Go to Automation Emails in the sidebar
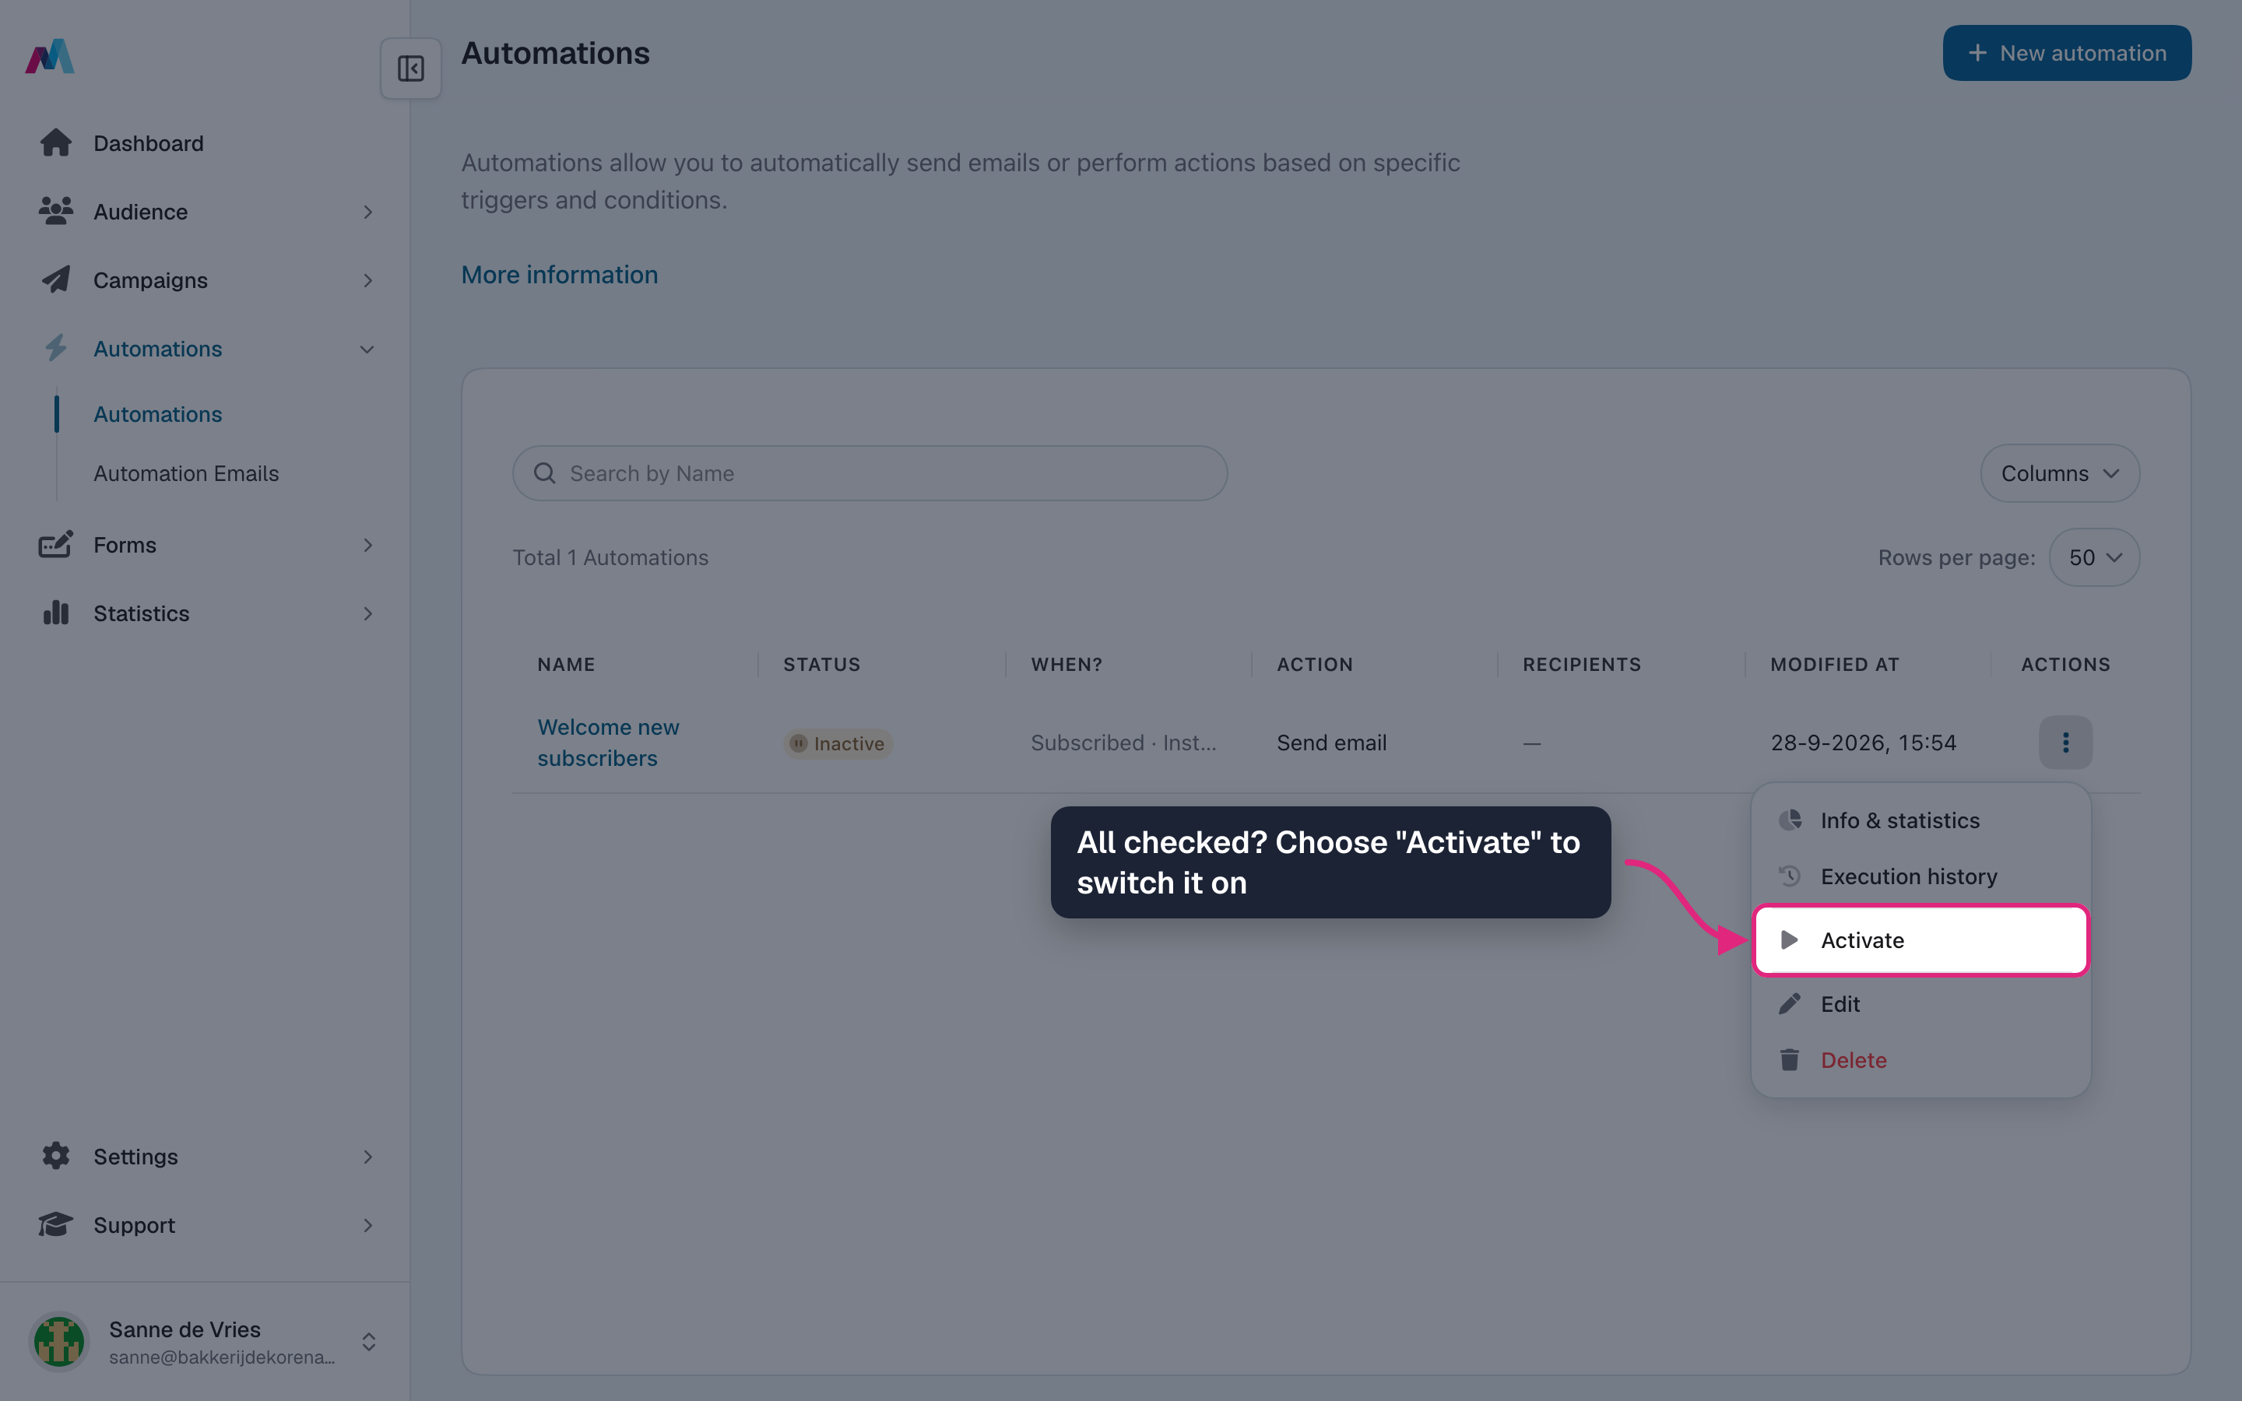This screenshot has width=2242, height=1401. pos(186,472)
